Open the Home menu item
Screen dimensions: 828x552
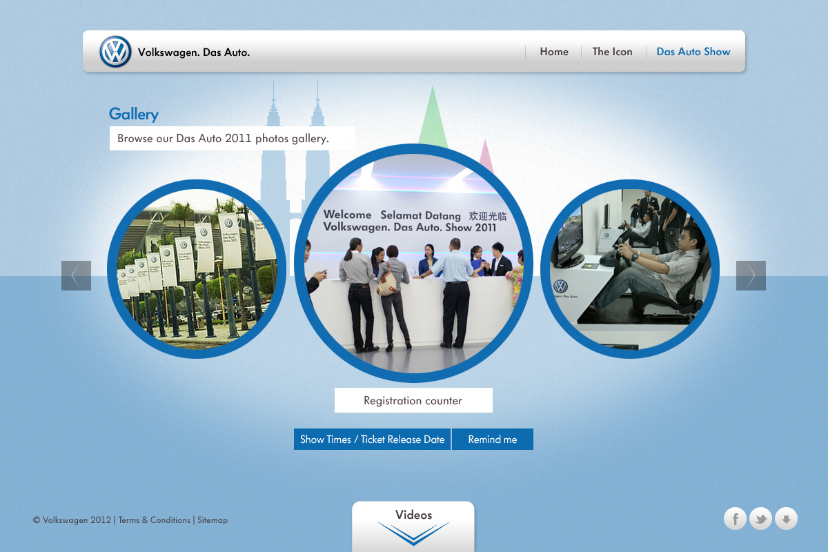pyautogui.click(x=554, y=52)
